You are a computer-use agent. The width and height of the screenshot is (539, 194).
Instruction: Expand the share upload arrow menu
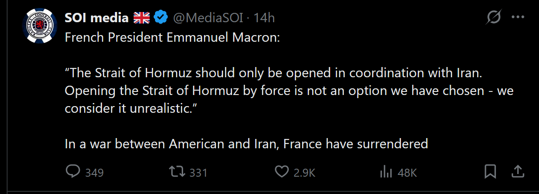coord(518,171)
